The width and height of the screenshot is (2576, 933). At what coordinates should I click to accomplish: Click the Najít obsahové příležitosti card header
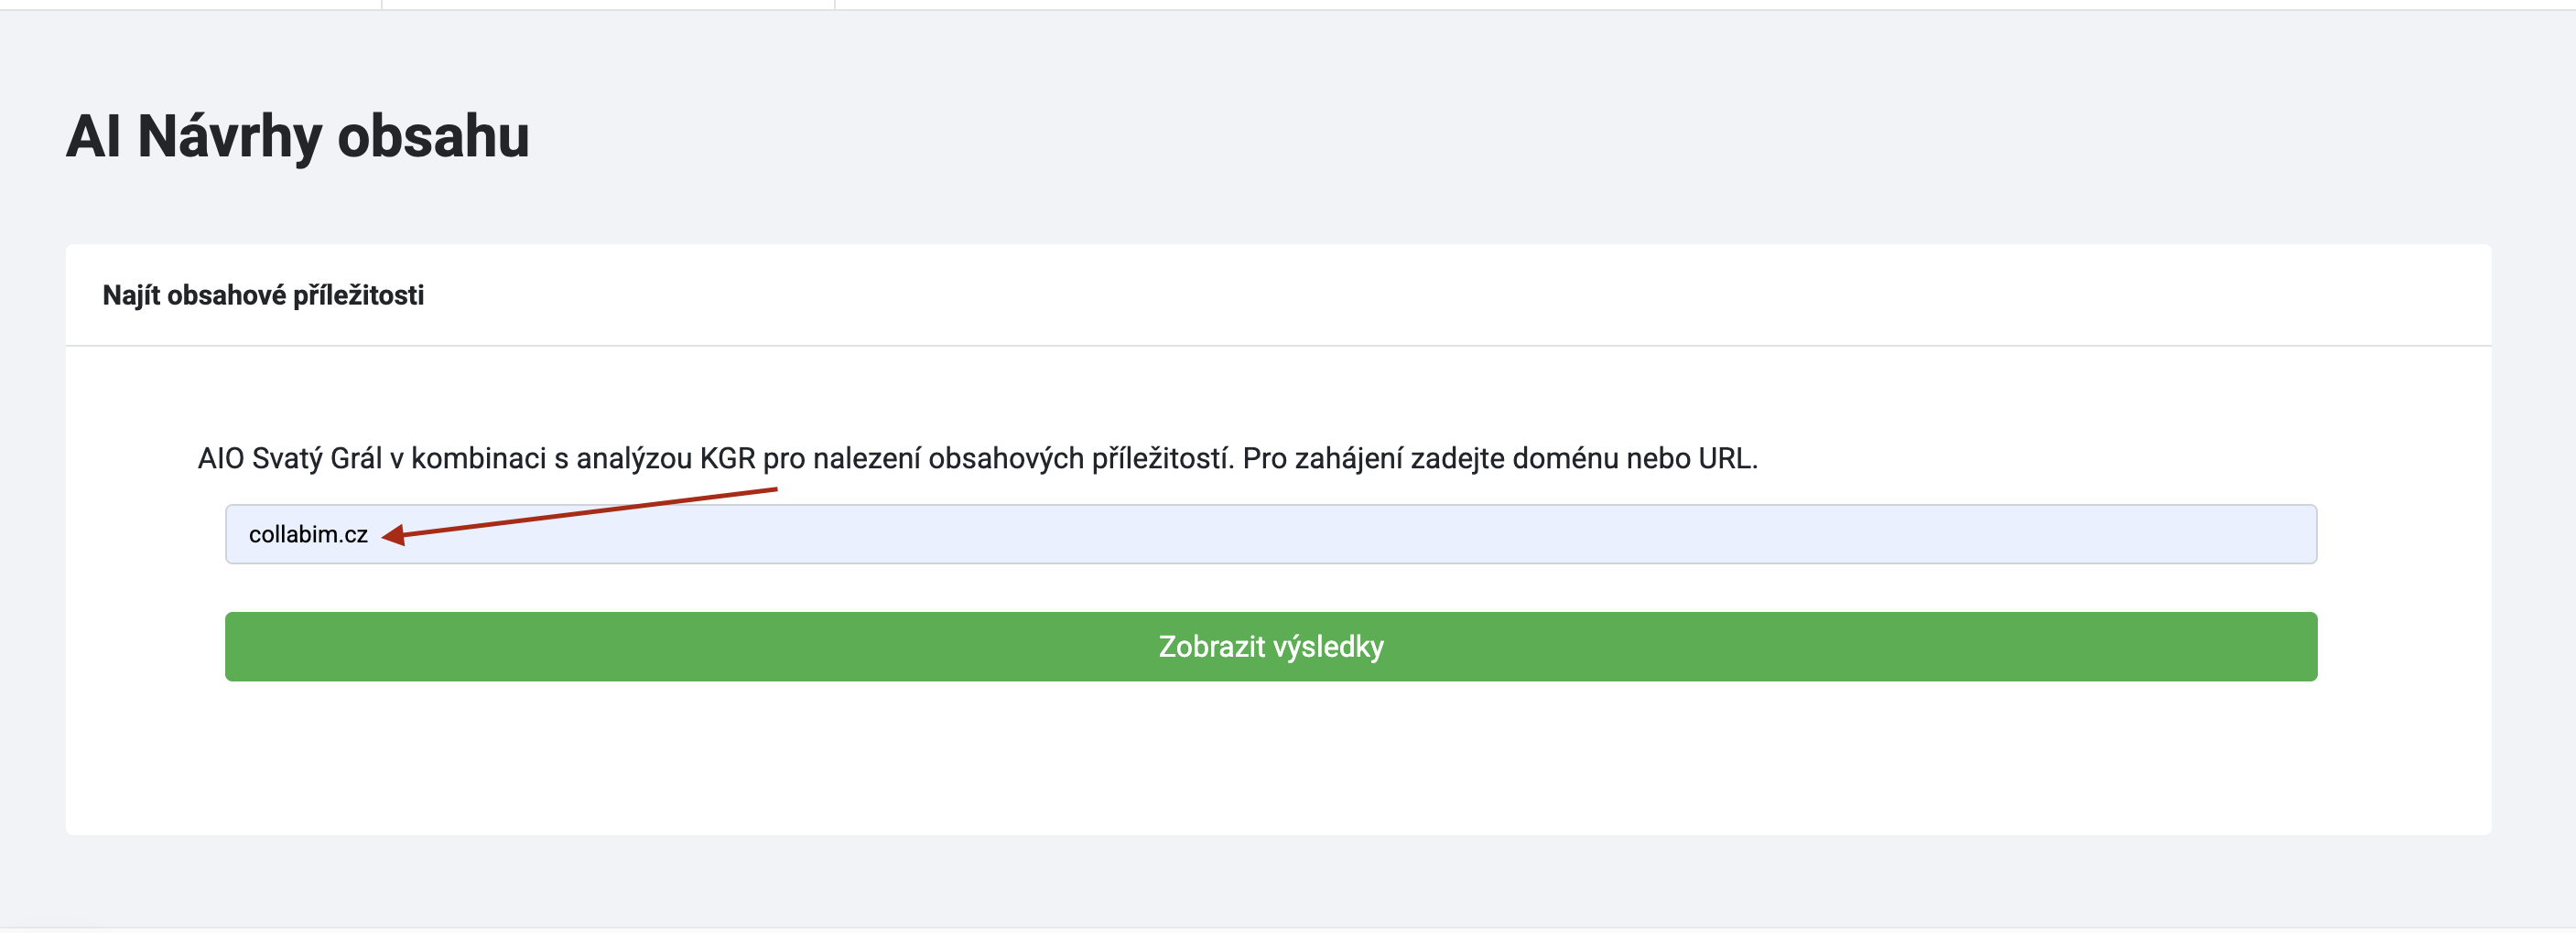click(x=263, y=295)
